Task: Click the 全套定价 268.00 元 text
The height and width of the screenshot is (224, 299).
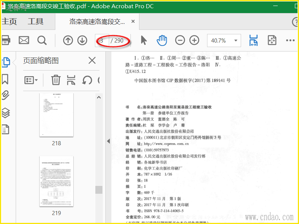Action: coord(143,217)
